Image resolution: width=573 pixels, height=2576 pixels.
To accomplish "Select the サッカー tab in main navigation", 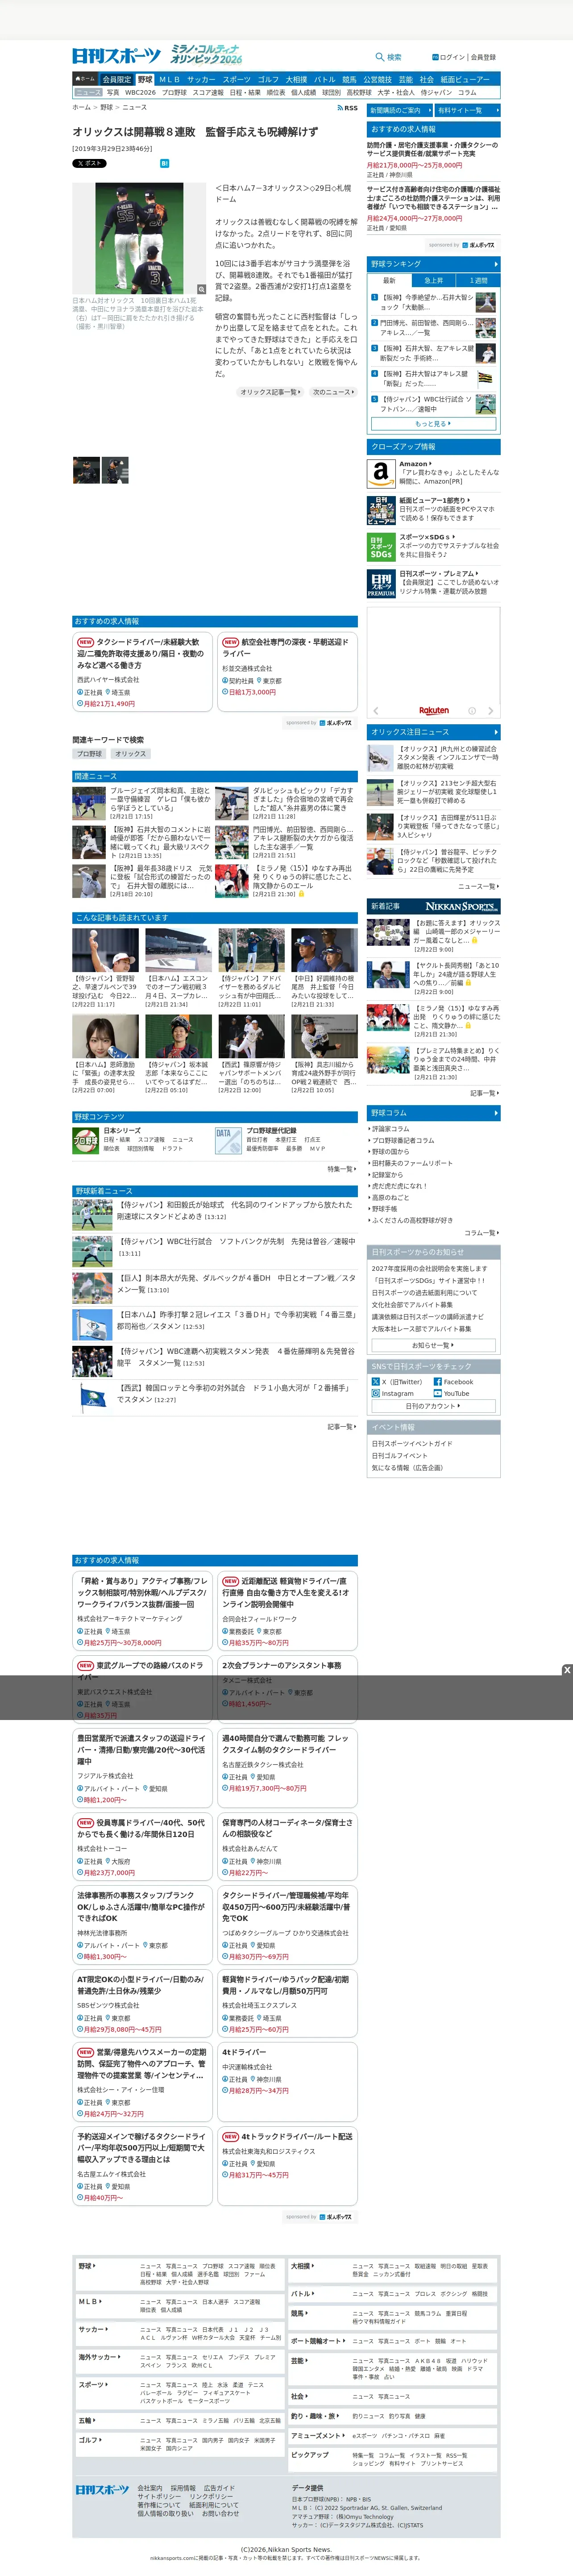I will (201, 79).
